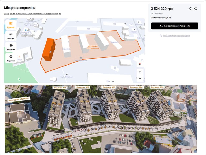Screen dimensions: 206x155
Task: Click the price 3 524 220 грн
Action: [162, 9]
